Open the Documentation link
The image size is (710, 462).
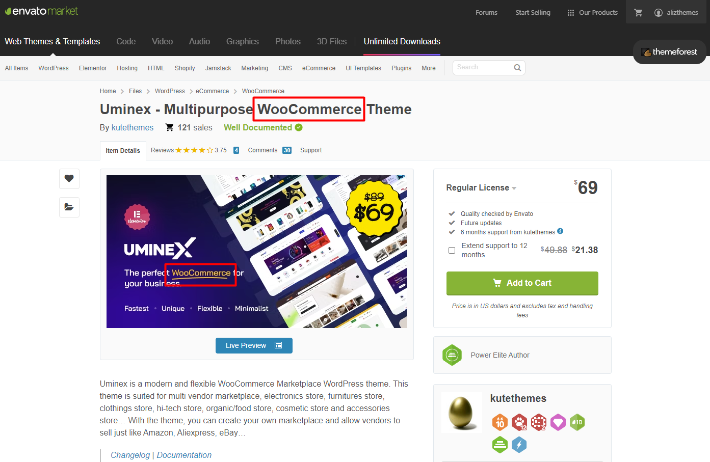click(184, 455)
